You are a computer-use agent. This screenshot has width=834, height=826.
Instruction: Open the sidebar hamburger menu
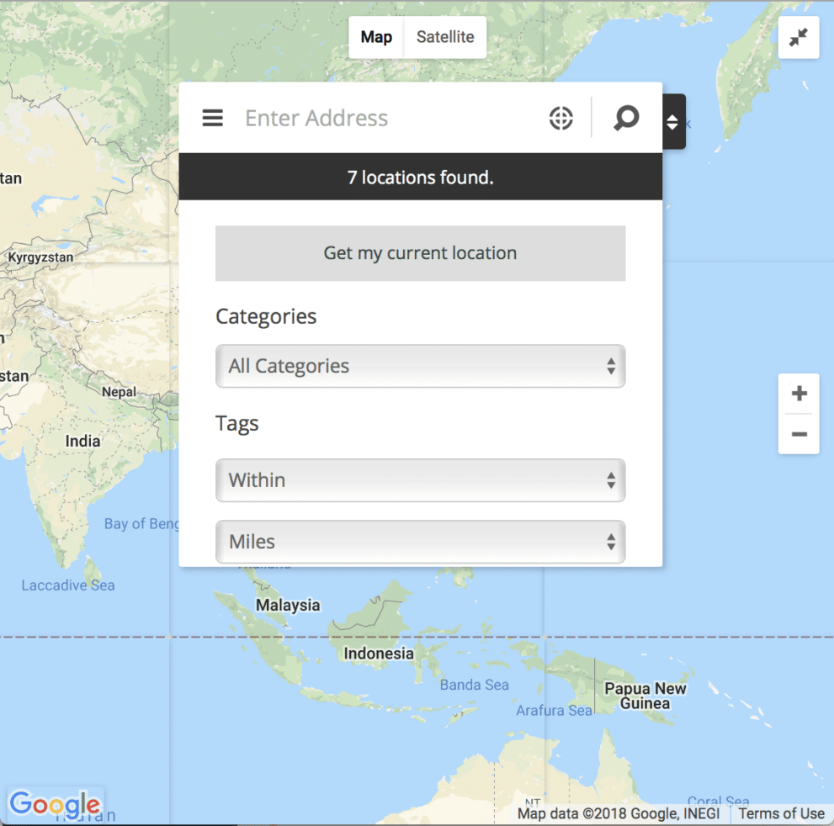click(x=212, y=118)
